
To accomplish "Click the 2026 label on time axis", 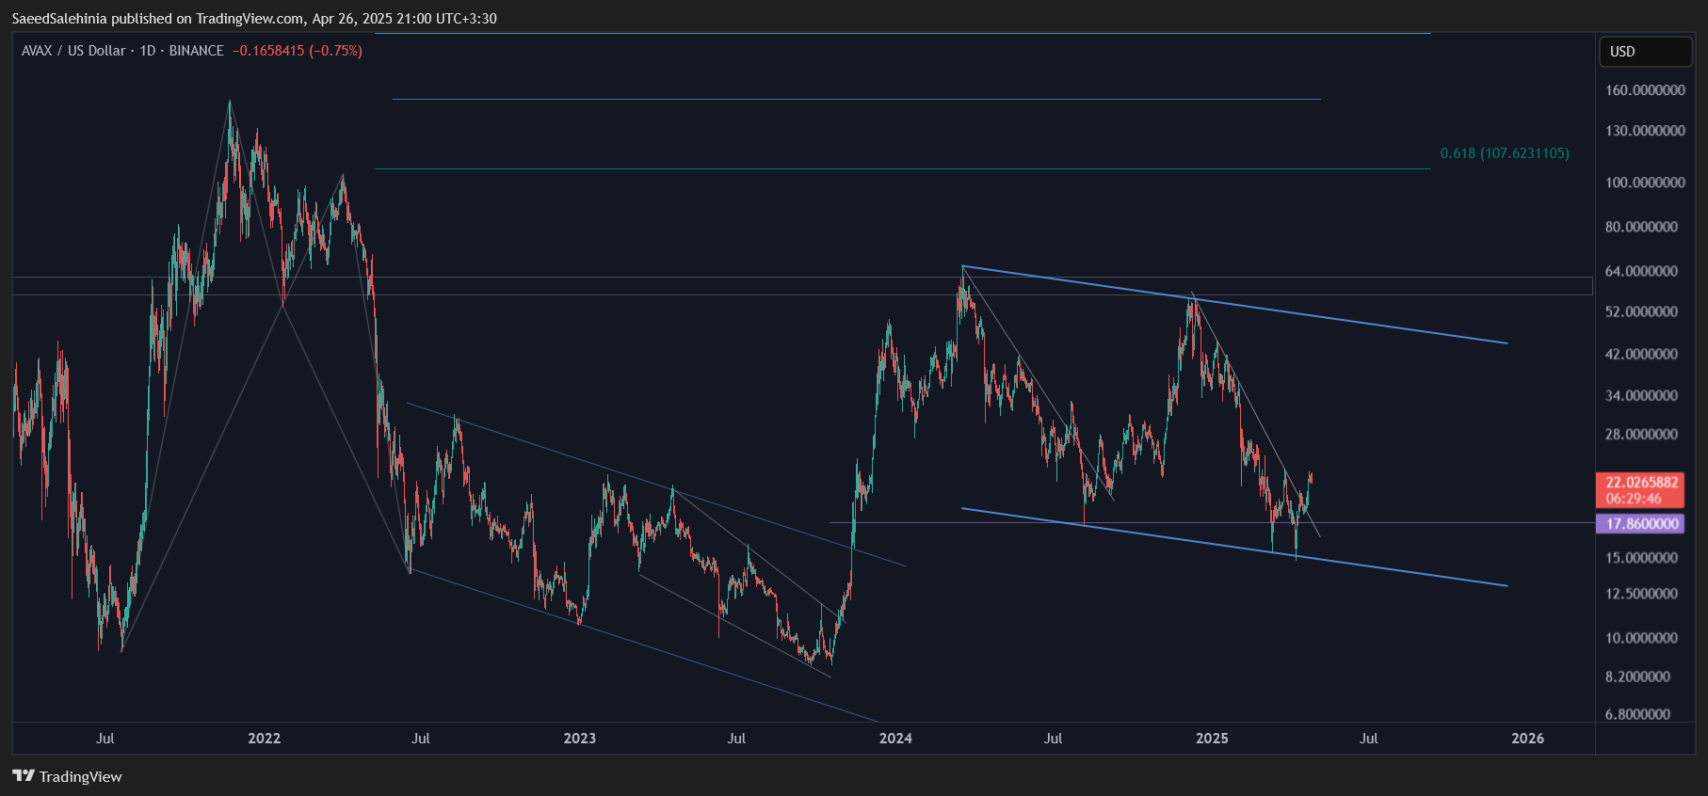I will pos(1527,739).
